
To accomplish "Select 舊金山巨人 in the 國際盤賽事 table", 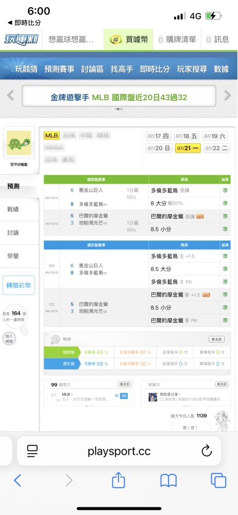I will click(91, 190).
